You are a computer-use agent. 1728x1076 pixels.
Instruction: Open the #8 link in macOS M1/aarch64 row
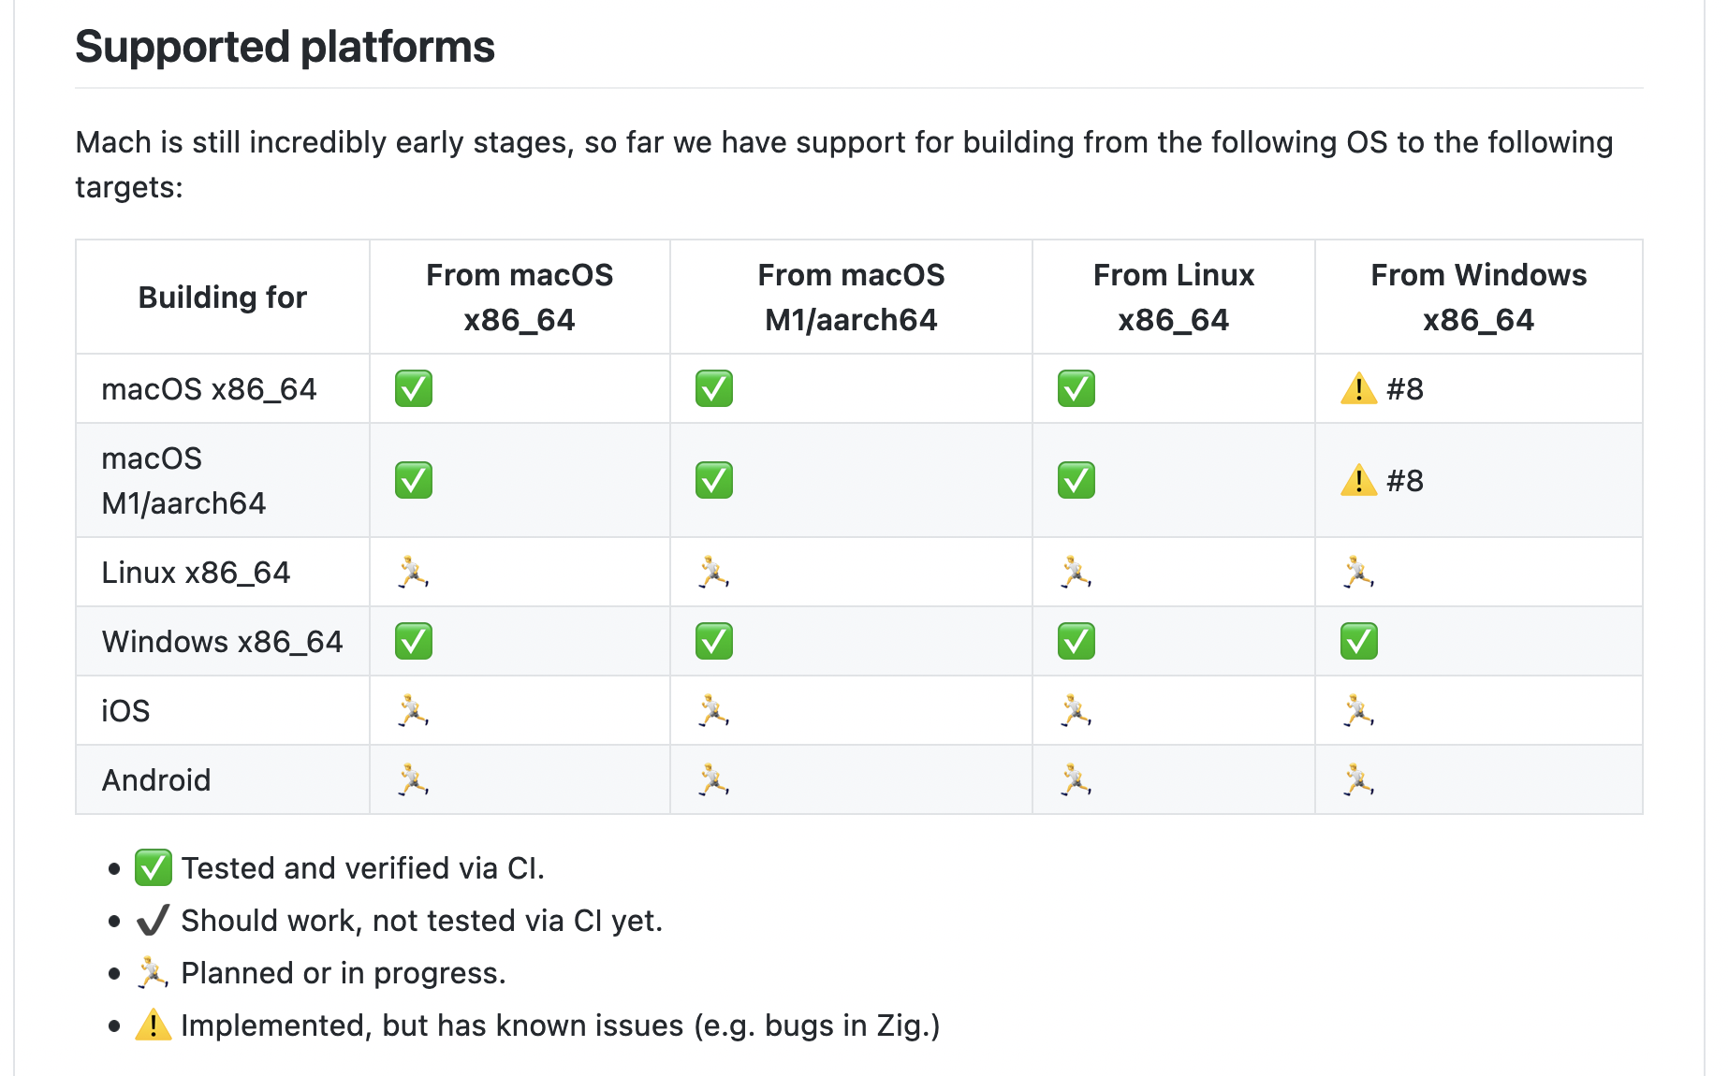(x=1404, y=481)
